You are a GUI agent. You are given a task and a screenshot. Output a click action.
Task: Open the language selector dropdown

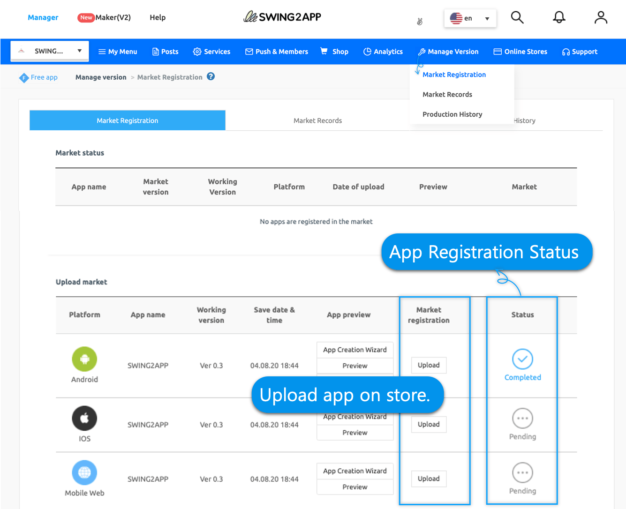pos(470,18)
